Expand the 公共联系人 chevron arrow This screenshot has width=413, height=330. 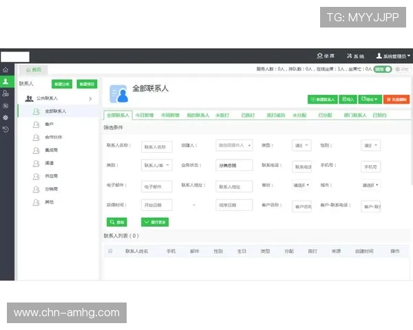(x=90, y=99)
